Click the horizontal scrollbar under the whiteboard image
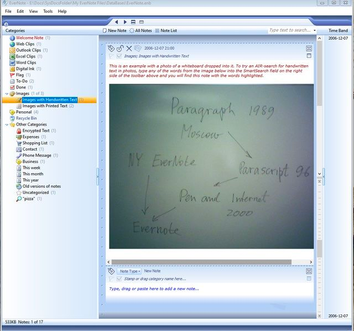This screenshot has height=331, width=354. 201,262
